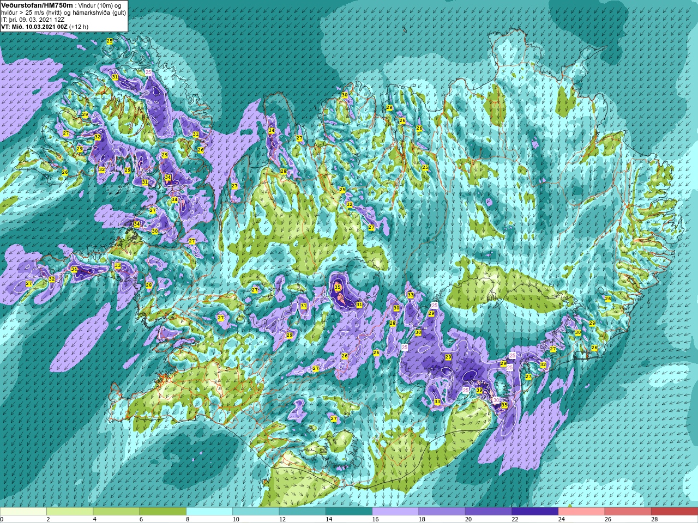Click the light pink 24–26 m/s legend swatch
Screen dimensions: 698x523
coord(581,512)
